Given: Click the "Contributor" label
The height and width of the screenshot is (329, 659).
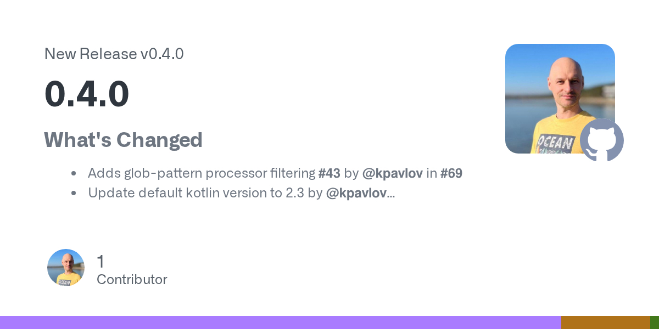Looking at the screenshot, I should [132, 280].
